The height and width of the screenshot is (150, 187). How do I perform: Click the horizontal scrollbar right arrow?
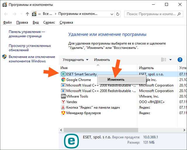tap(184, 130)
